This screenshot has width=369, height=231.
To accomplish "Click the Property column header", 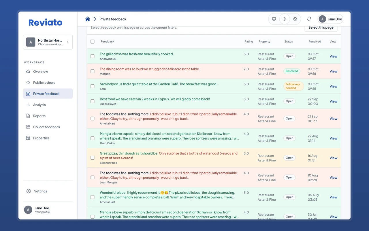I will [x=264, y=42].
